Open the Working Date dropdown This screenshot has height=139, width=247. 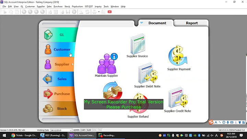tap(71, 130)
